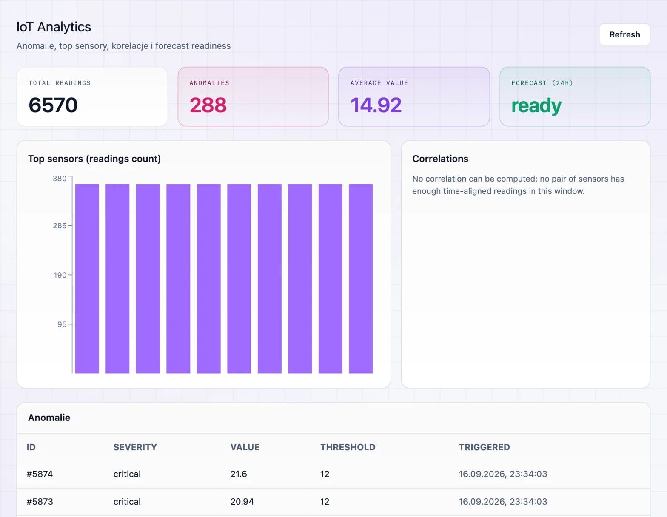Click the Top sensors (readings count) heading
This screenshot has height=517, width=667.
pos(94,159)
